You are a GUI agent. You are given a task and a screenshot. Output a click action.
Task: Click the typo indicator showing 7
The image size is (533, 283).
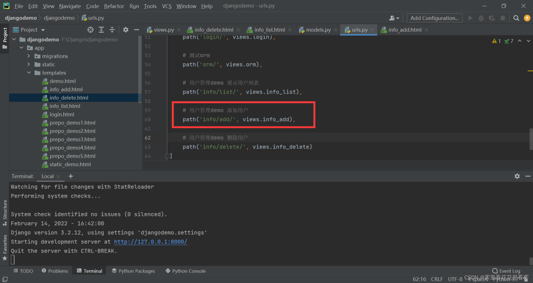tap(509, 41)
